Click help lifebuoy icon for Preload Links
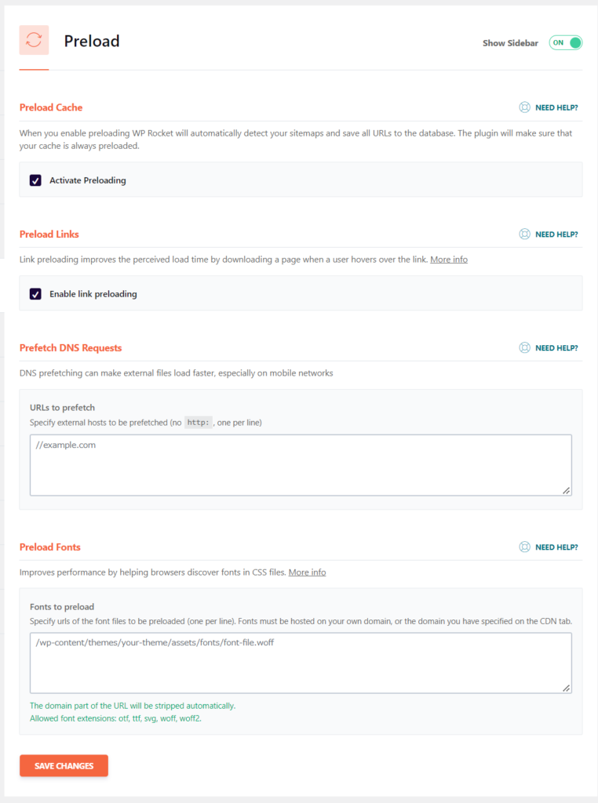The image size is (598, 803). 525,234
